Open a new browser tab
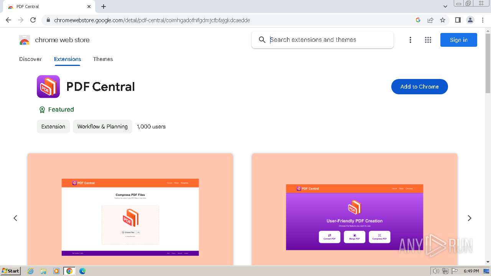Image resolution: width=491 pixels, height=276 pixels. coord(104,7)
